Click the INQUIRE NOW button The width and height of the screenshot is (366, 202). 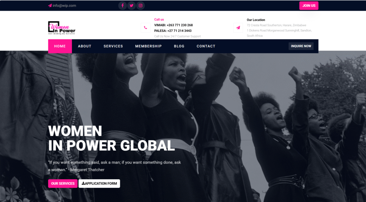click(x=301, y=46)
